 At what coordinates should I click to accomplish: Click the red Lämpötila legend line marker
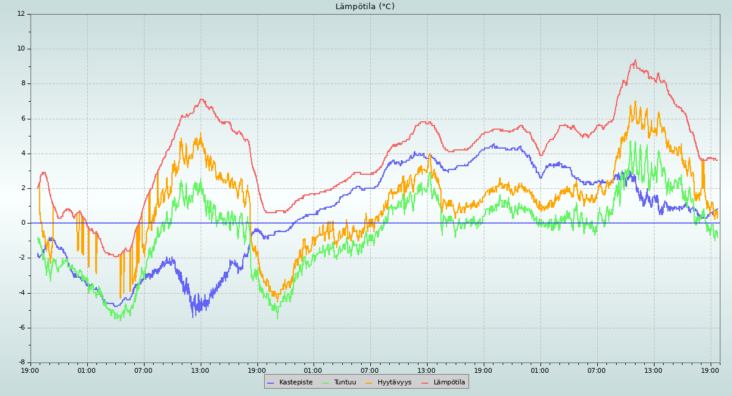[x=425, y=383]
